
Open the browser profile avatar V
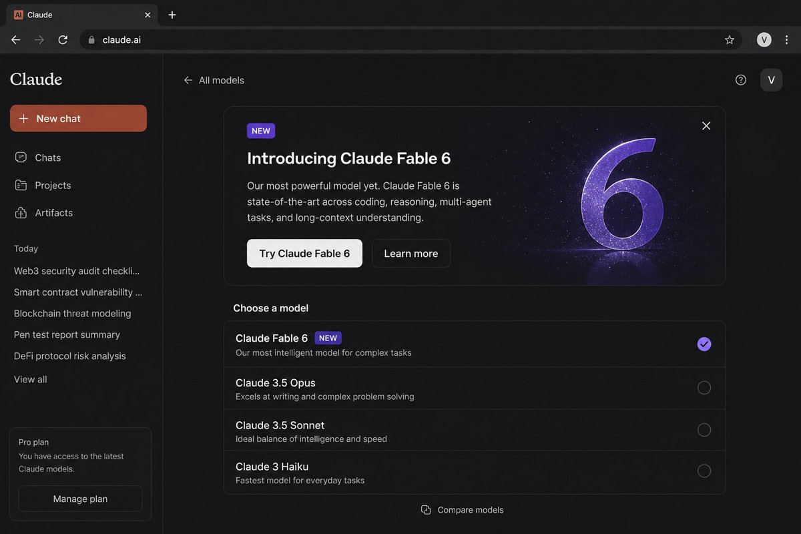pos(764,40)
